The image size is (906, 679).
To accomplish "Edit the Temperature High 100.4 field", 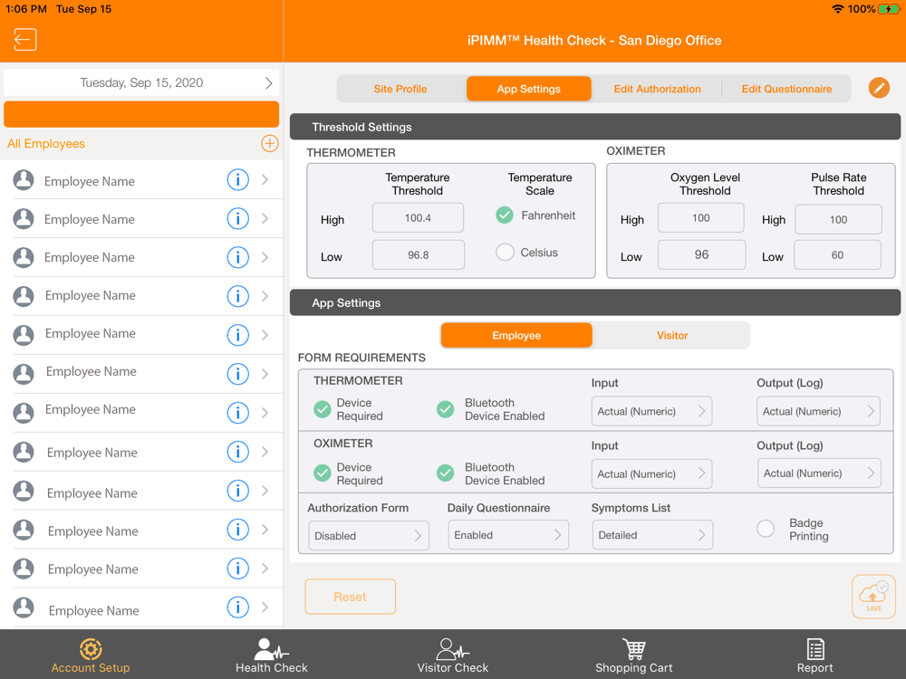I will tap(418, 217).
